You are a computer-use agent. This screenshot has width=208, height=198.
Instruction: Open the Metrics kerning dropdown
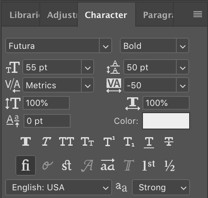pyautogui.click(x=87, y=85)
